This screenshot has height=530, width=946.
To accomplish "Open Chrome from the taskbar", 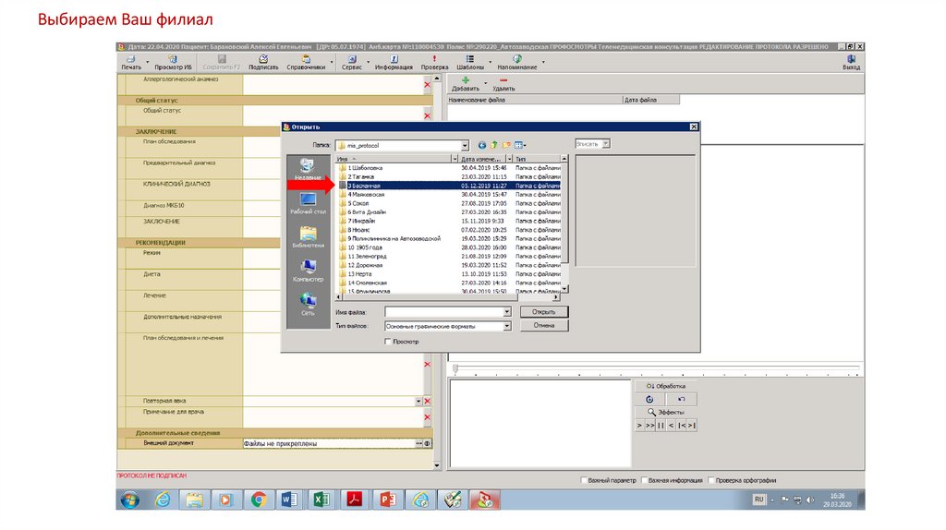I will coord(259,500).
